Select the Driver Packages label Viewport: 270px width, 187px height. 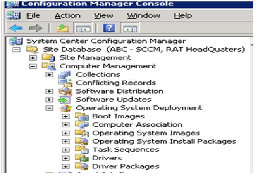pyautogui.click(x=126, y=166)
